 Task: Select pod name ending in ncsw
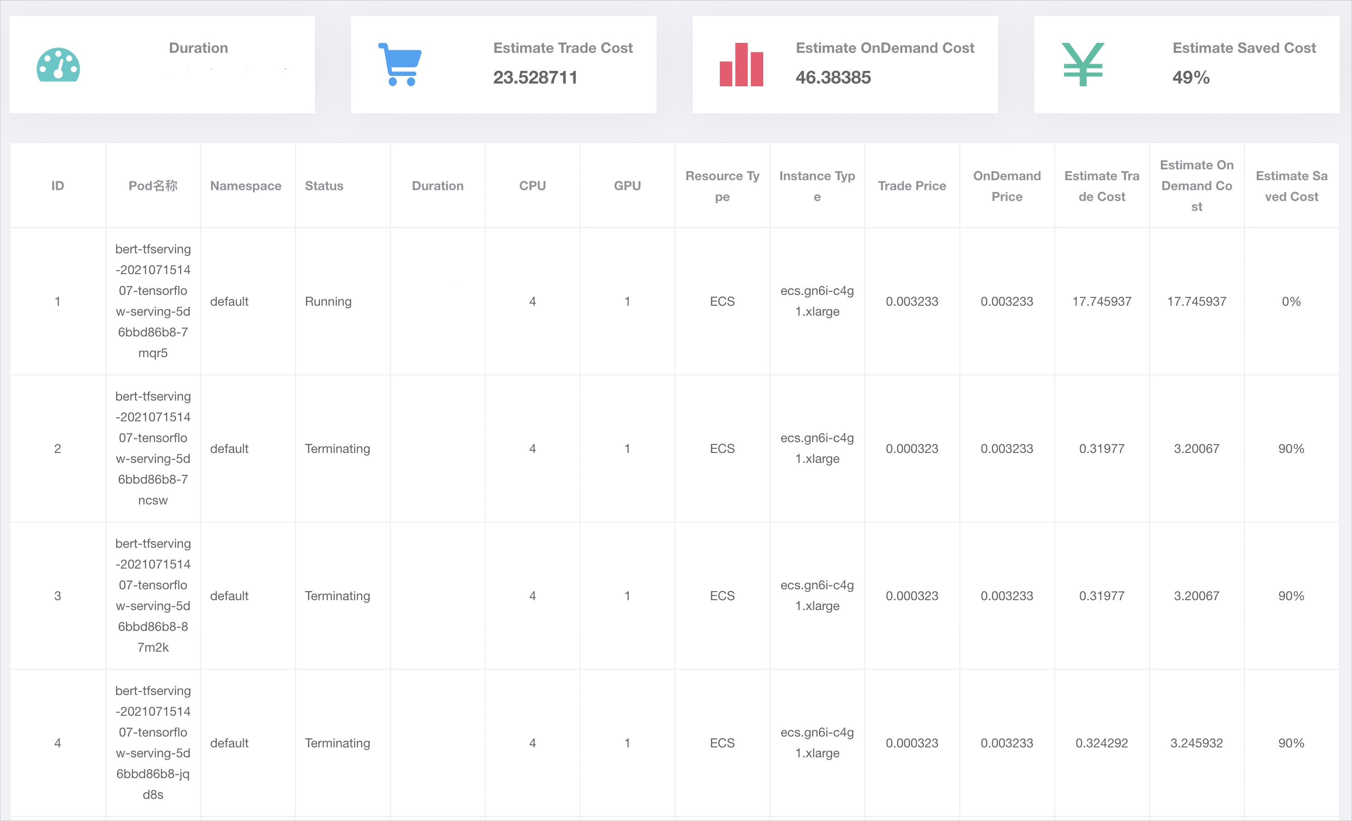click(x=153, y=448)
